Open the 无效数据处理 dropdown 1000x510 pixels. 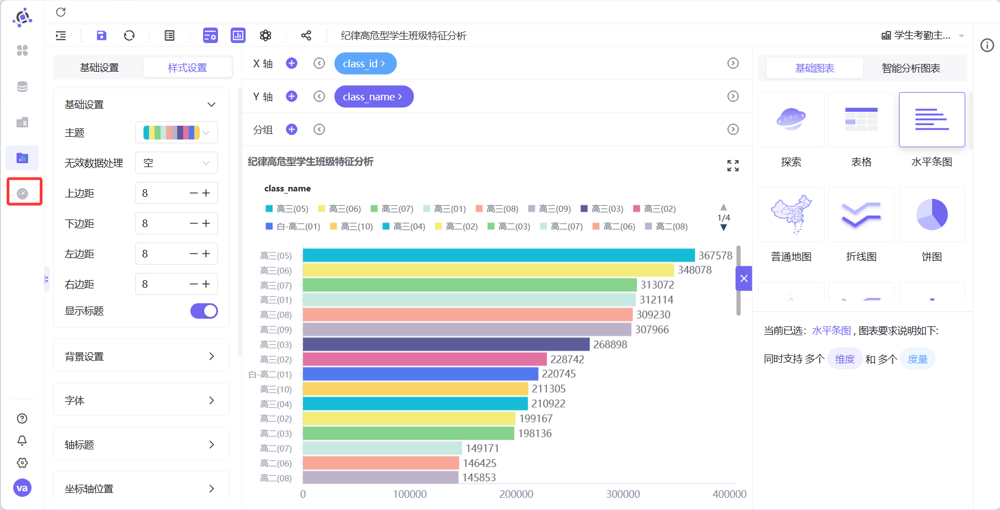177,163
